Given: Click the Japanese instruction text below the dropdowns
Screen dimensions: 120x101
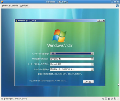Looking at the screenshot, I should 60,74.
